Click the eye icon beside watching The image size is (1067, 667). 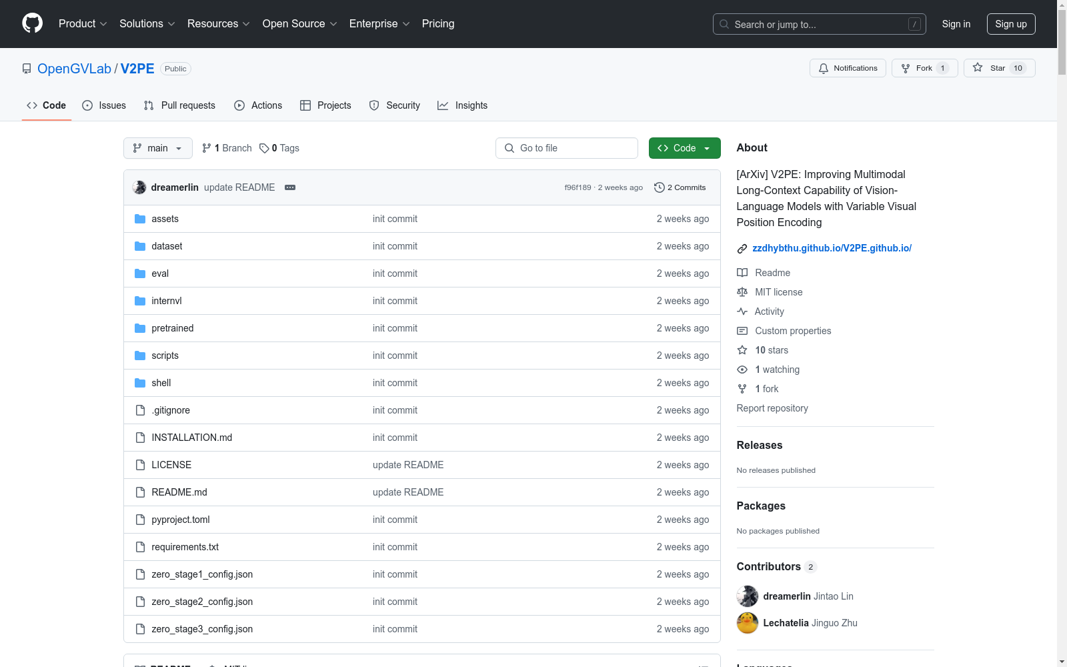click(742, 370)
